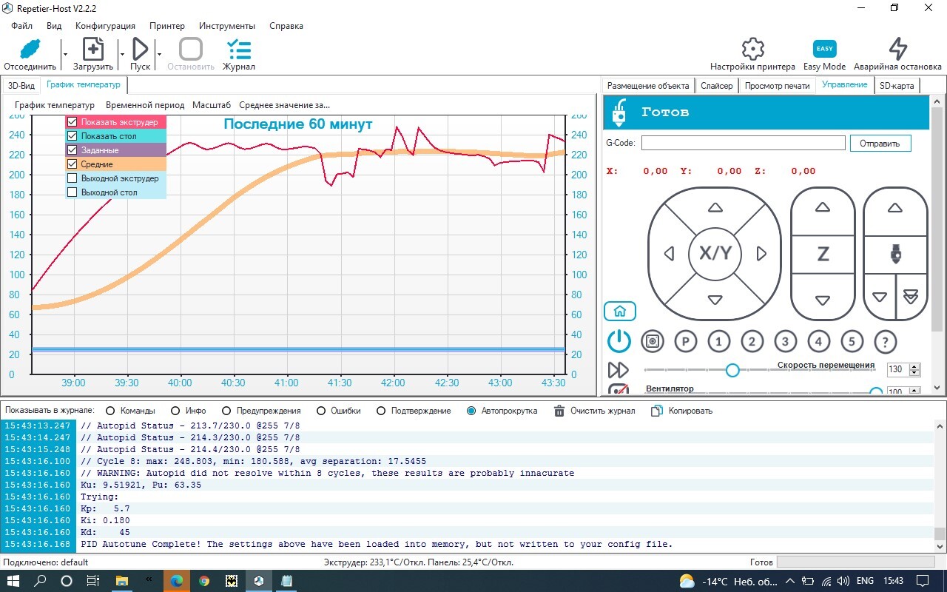This screenshot has height=592, width=947.
Task: Open the Среднее значение за... dropdown menu
Action: coord(284,105)
